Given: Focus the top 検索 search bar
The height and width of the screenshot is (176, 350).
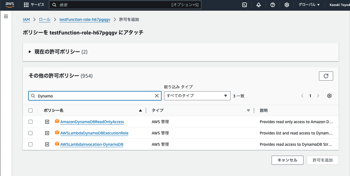Looking at the screenshot, I should pos(125,5).
